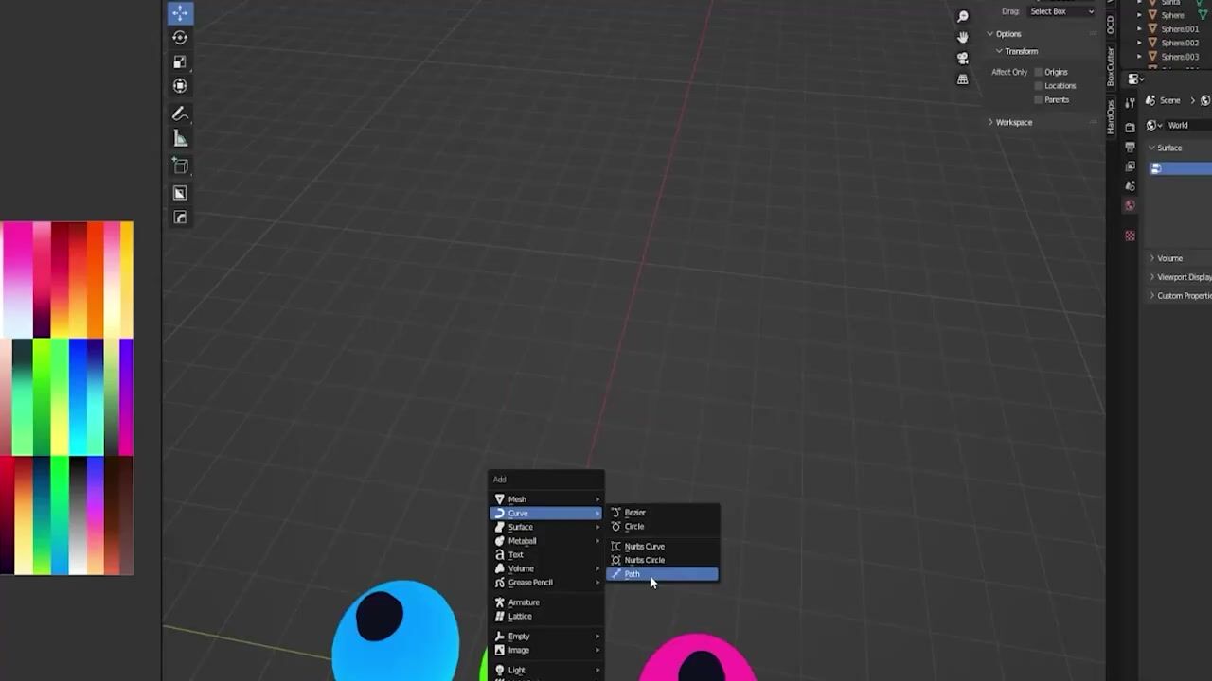Open the Scene properties tab icon
This screenshot has width=1212, height=681.
(1130, 186)
